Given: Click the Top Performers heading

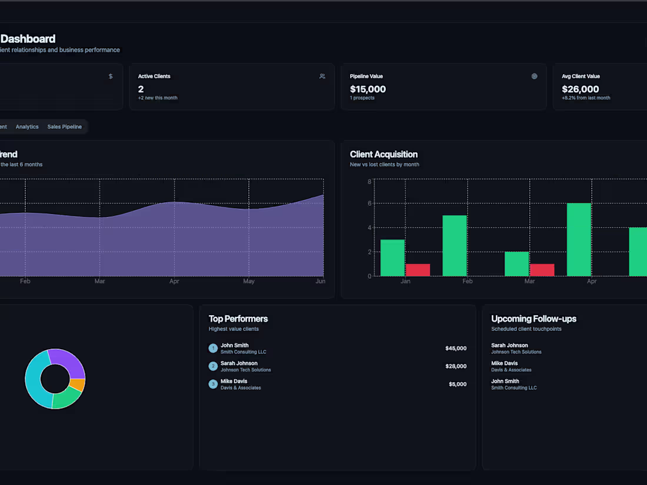Looking at the screenshot, I should coord(238,318).
